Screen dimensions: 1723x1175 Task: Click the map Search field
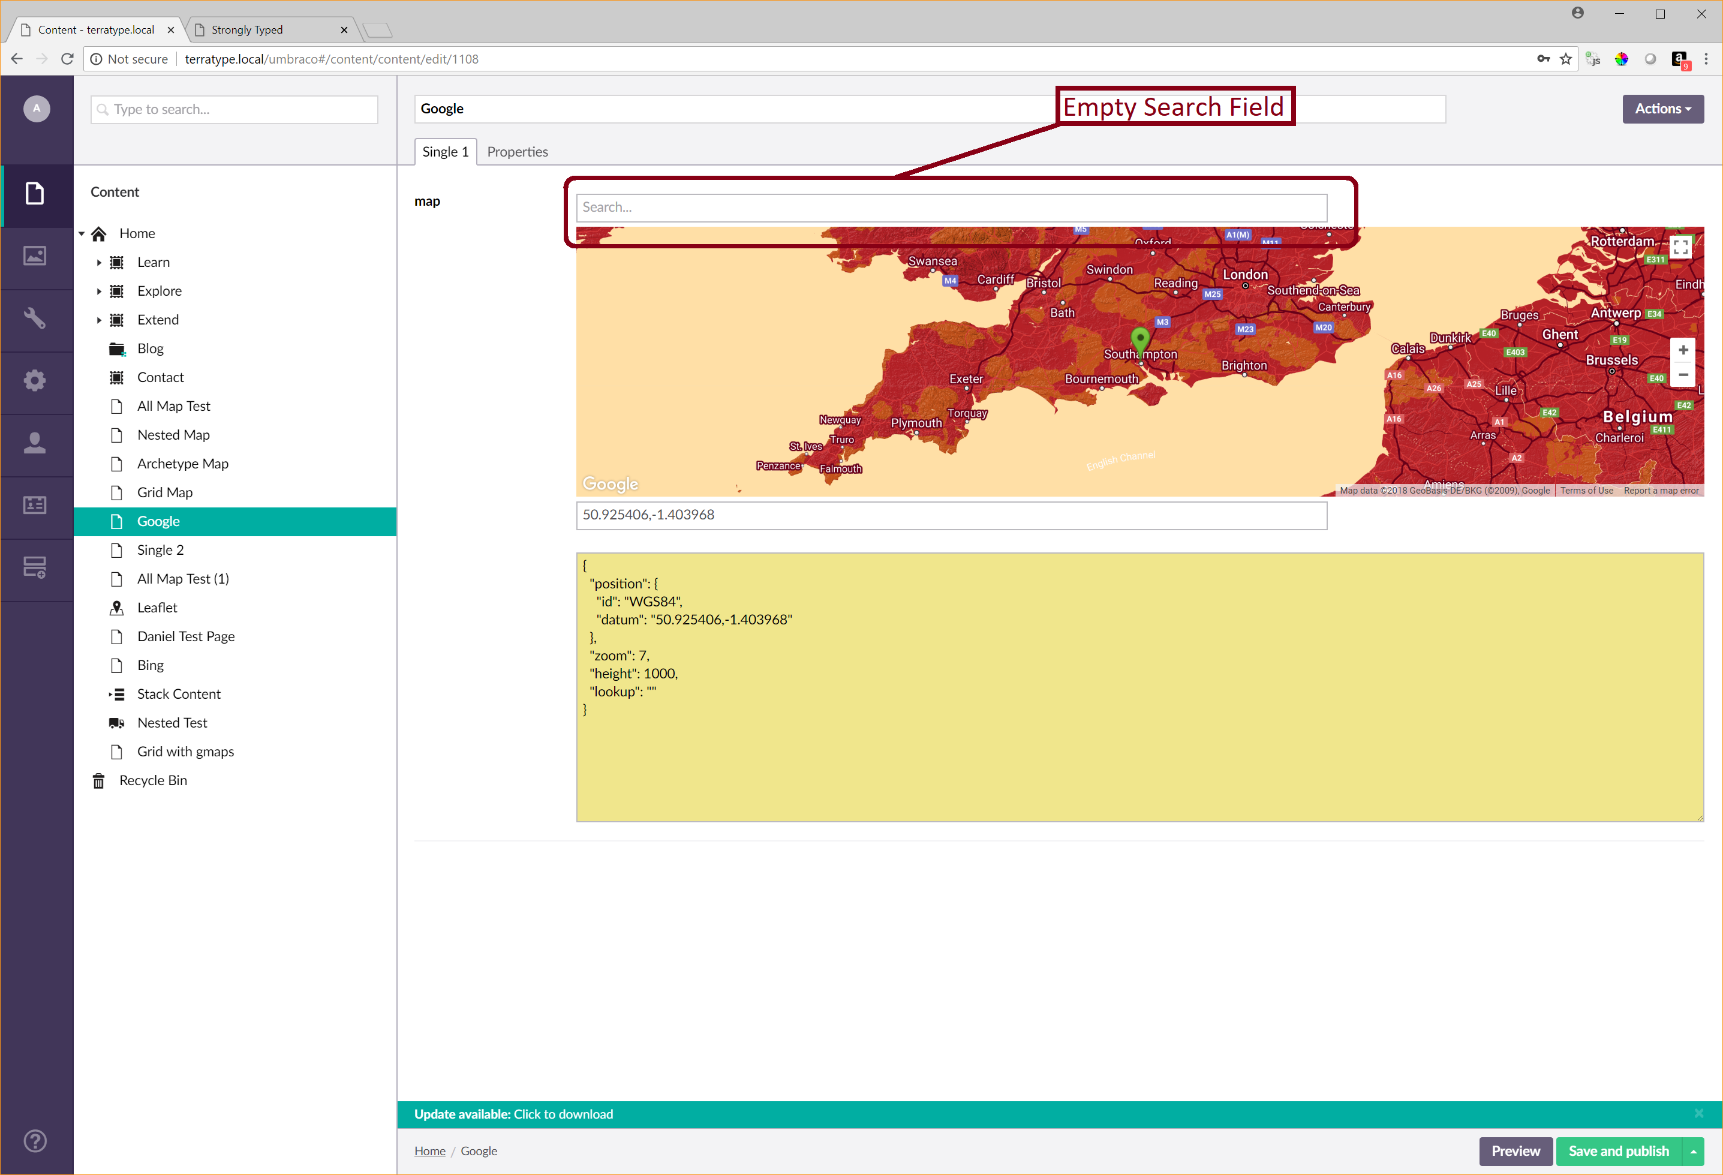click(x=951, y=208)
